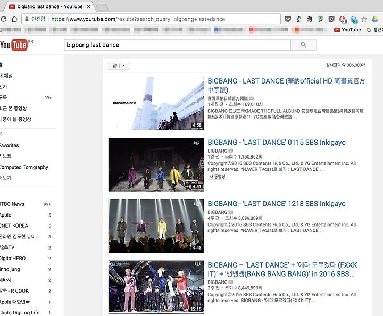Click the red extension icon with badge 3

pos(343,19)
